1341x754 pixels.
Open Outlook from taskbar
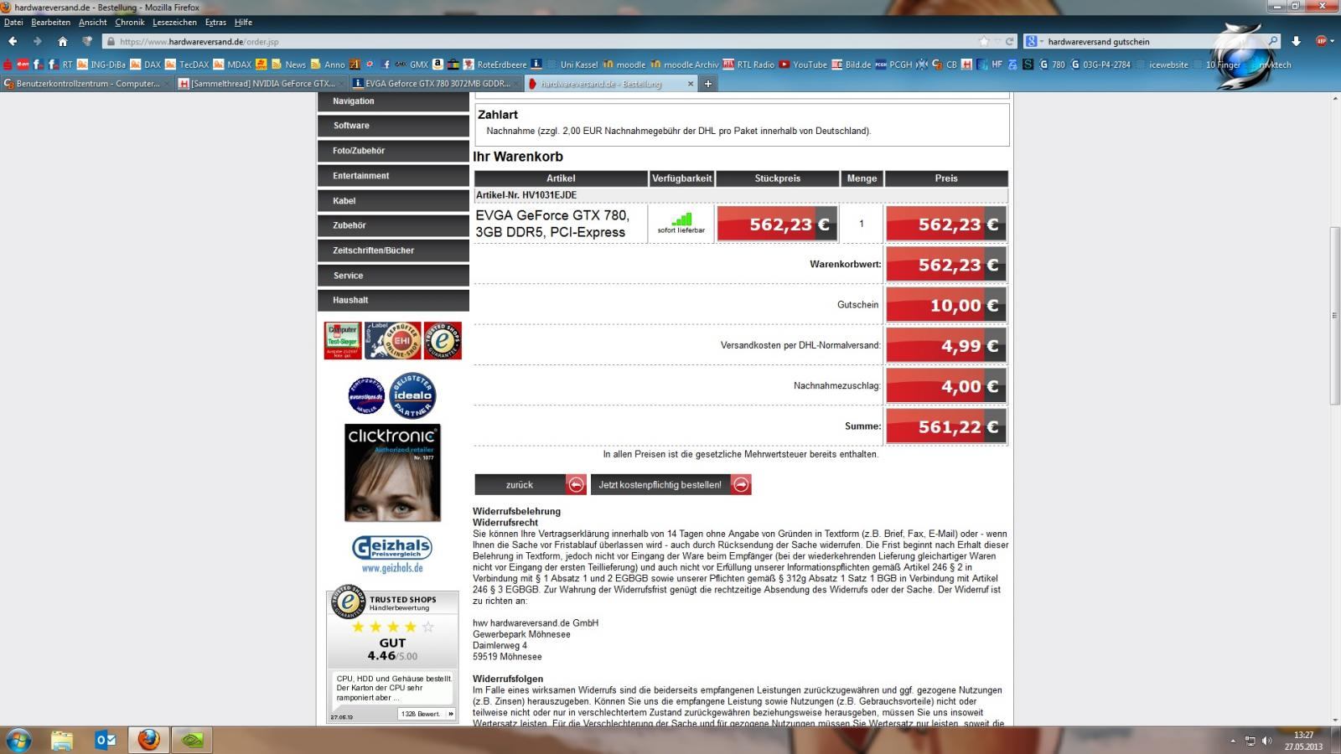tap(106, 741)
